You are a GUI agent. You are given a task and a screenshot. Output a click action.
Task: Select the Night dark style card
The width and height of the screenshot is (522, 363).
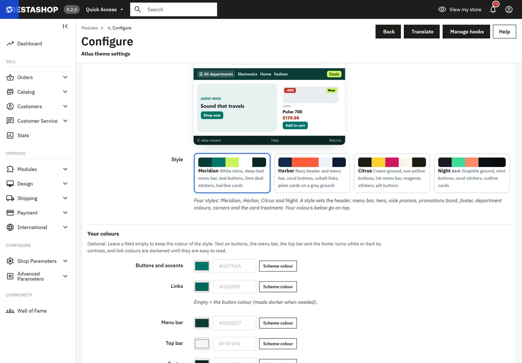tap(472, 173)
